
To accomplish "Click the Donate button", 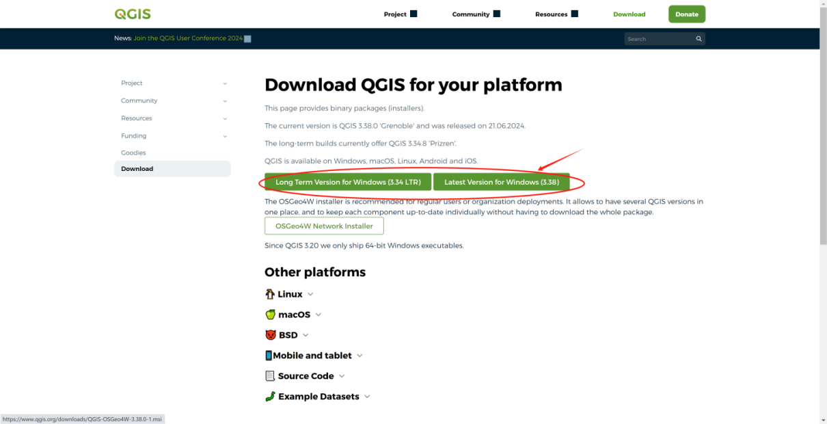I will (x=687, y=14).
